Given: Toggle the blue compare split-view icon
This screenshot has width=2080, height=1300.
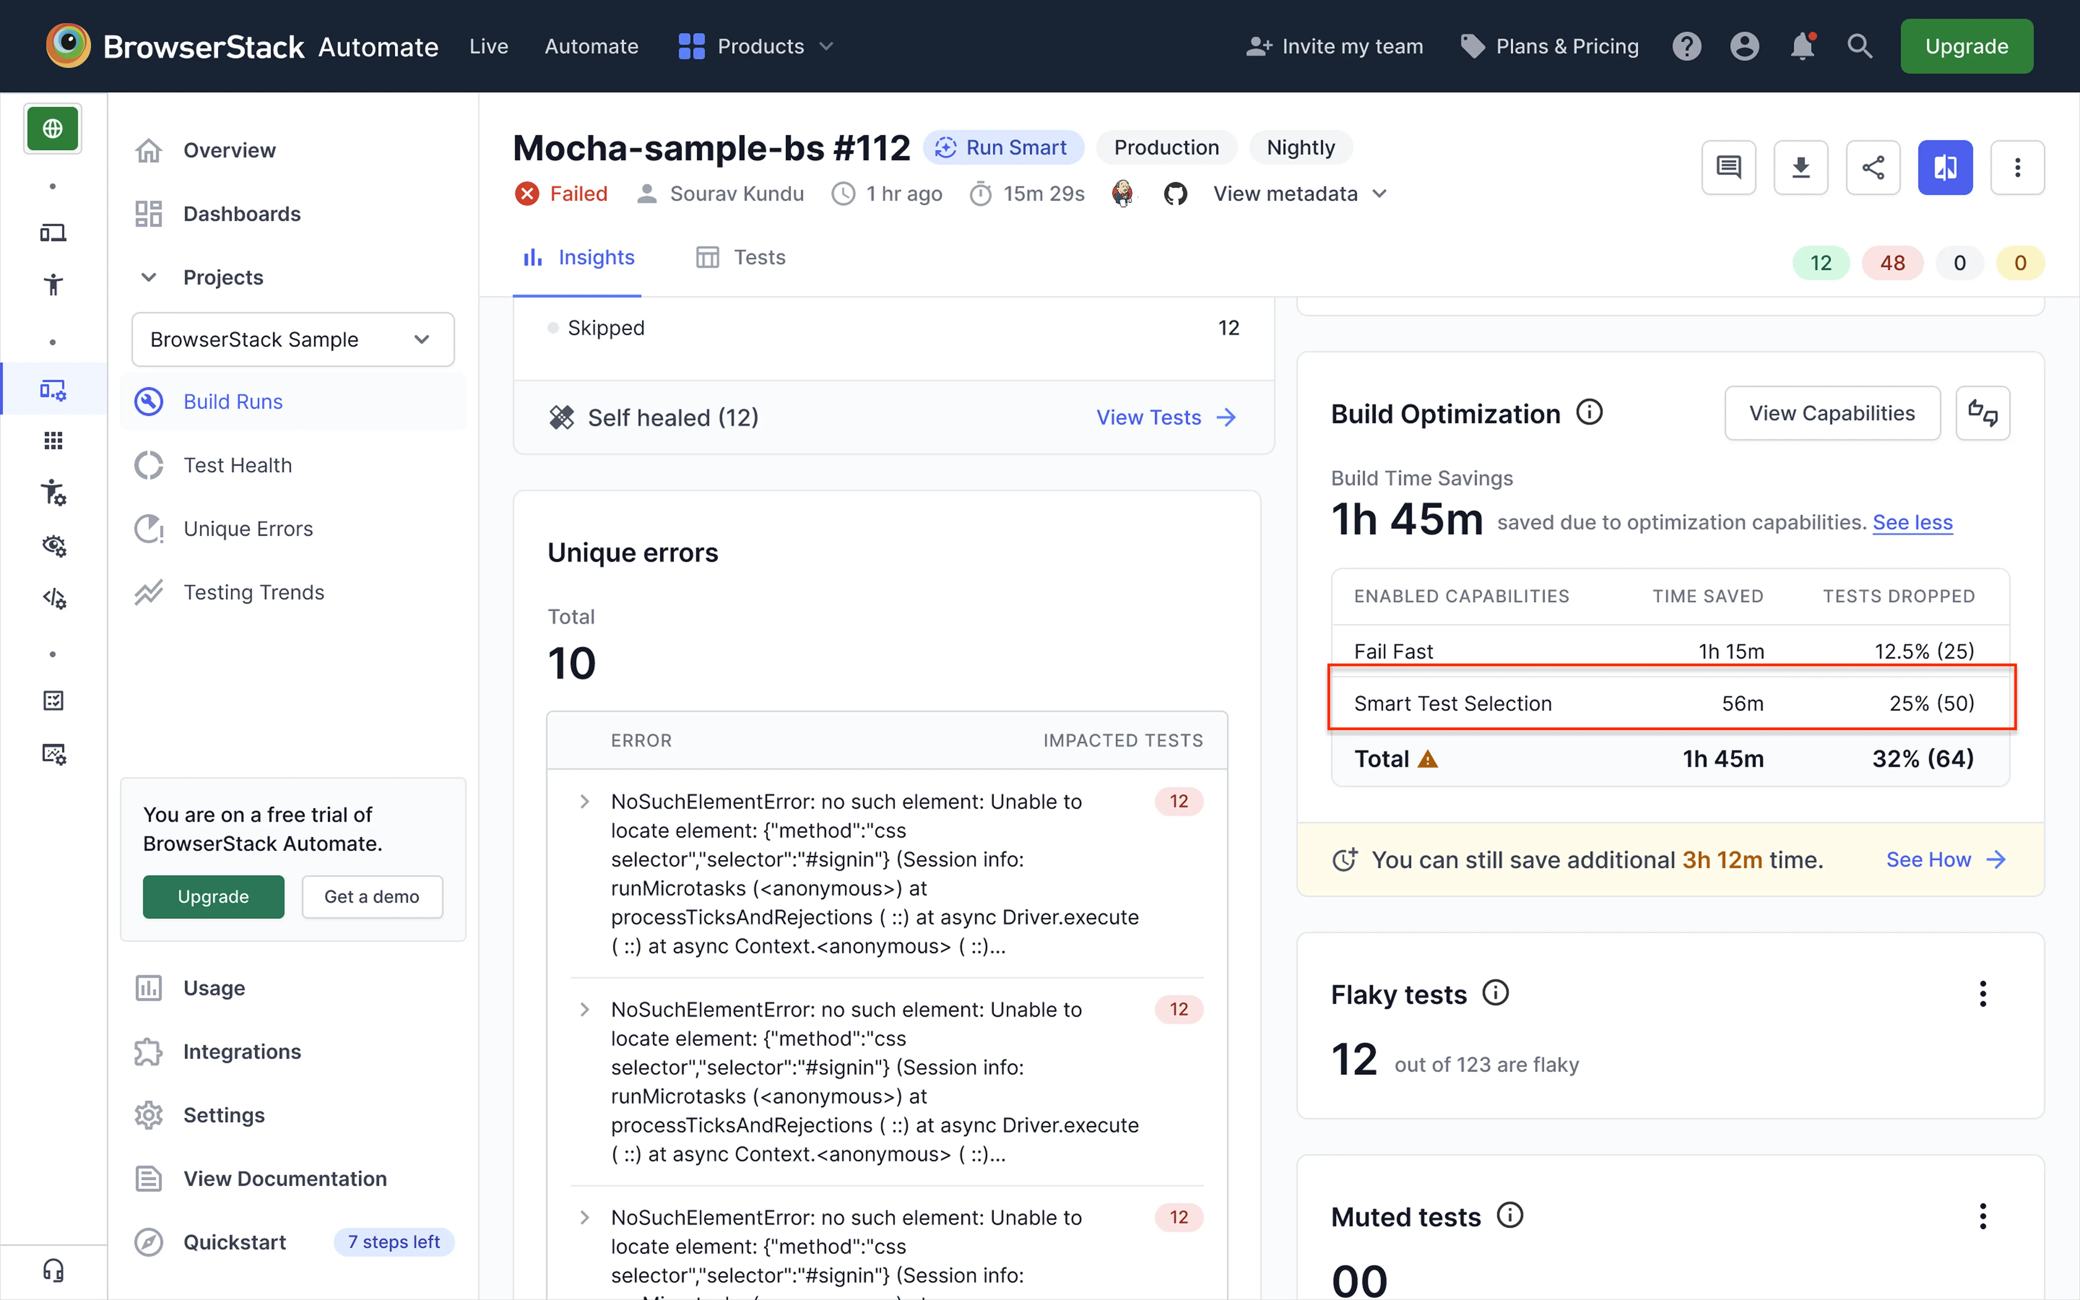Looking at the screenshot, I should 1945,168.
